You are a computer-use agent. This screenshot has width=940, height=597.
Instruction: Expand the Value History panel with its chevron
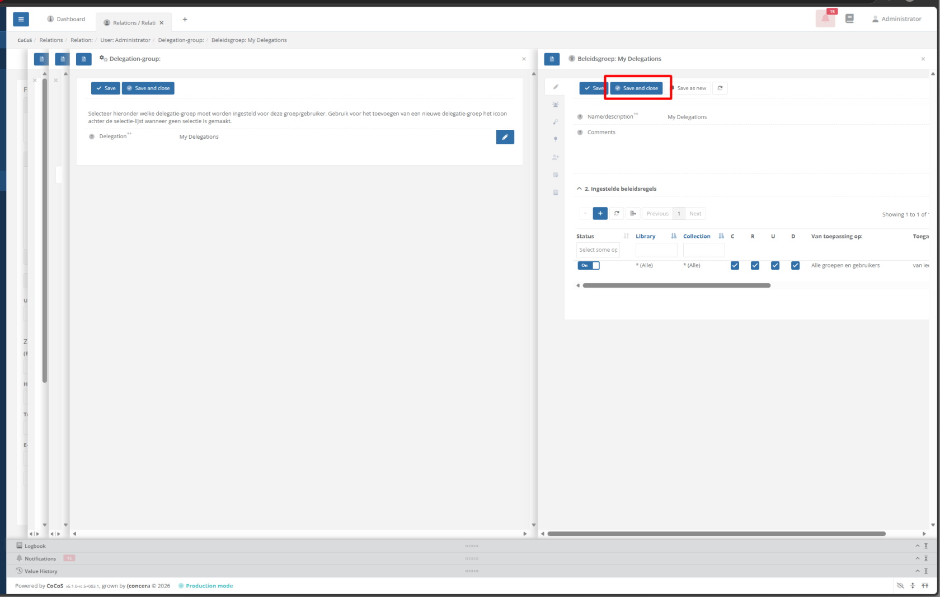point(917,571)
